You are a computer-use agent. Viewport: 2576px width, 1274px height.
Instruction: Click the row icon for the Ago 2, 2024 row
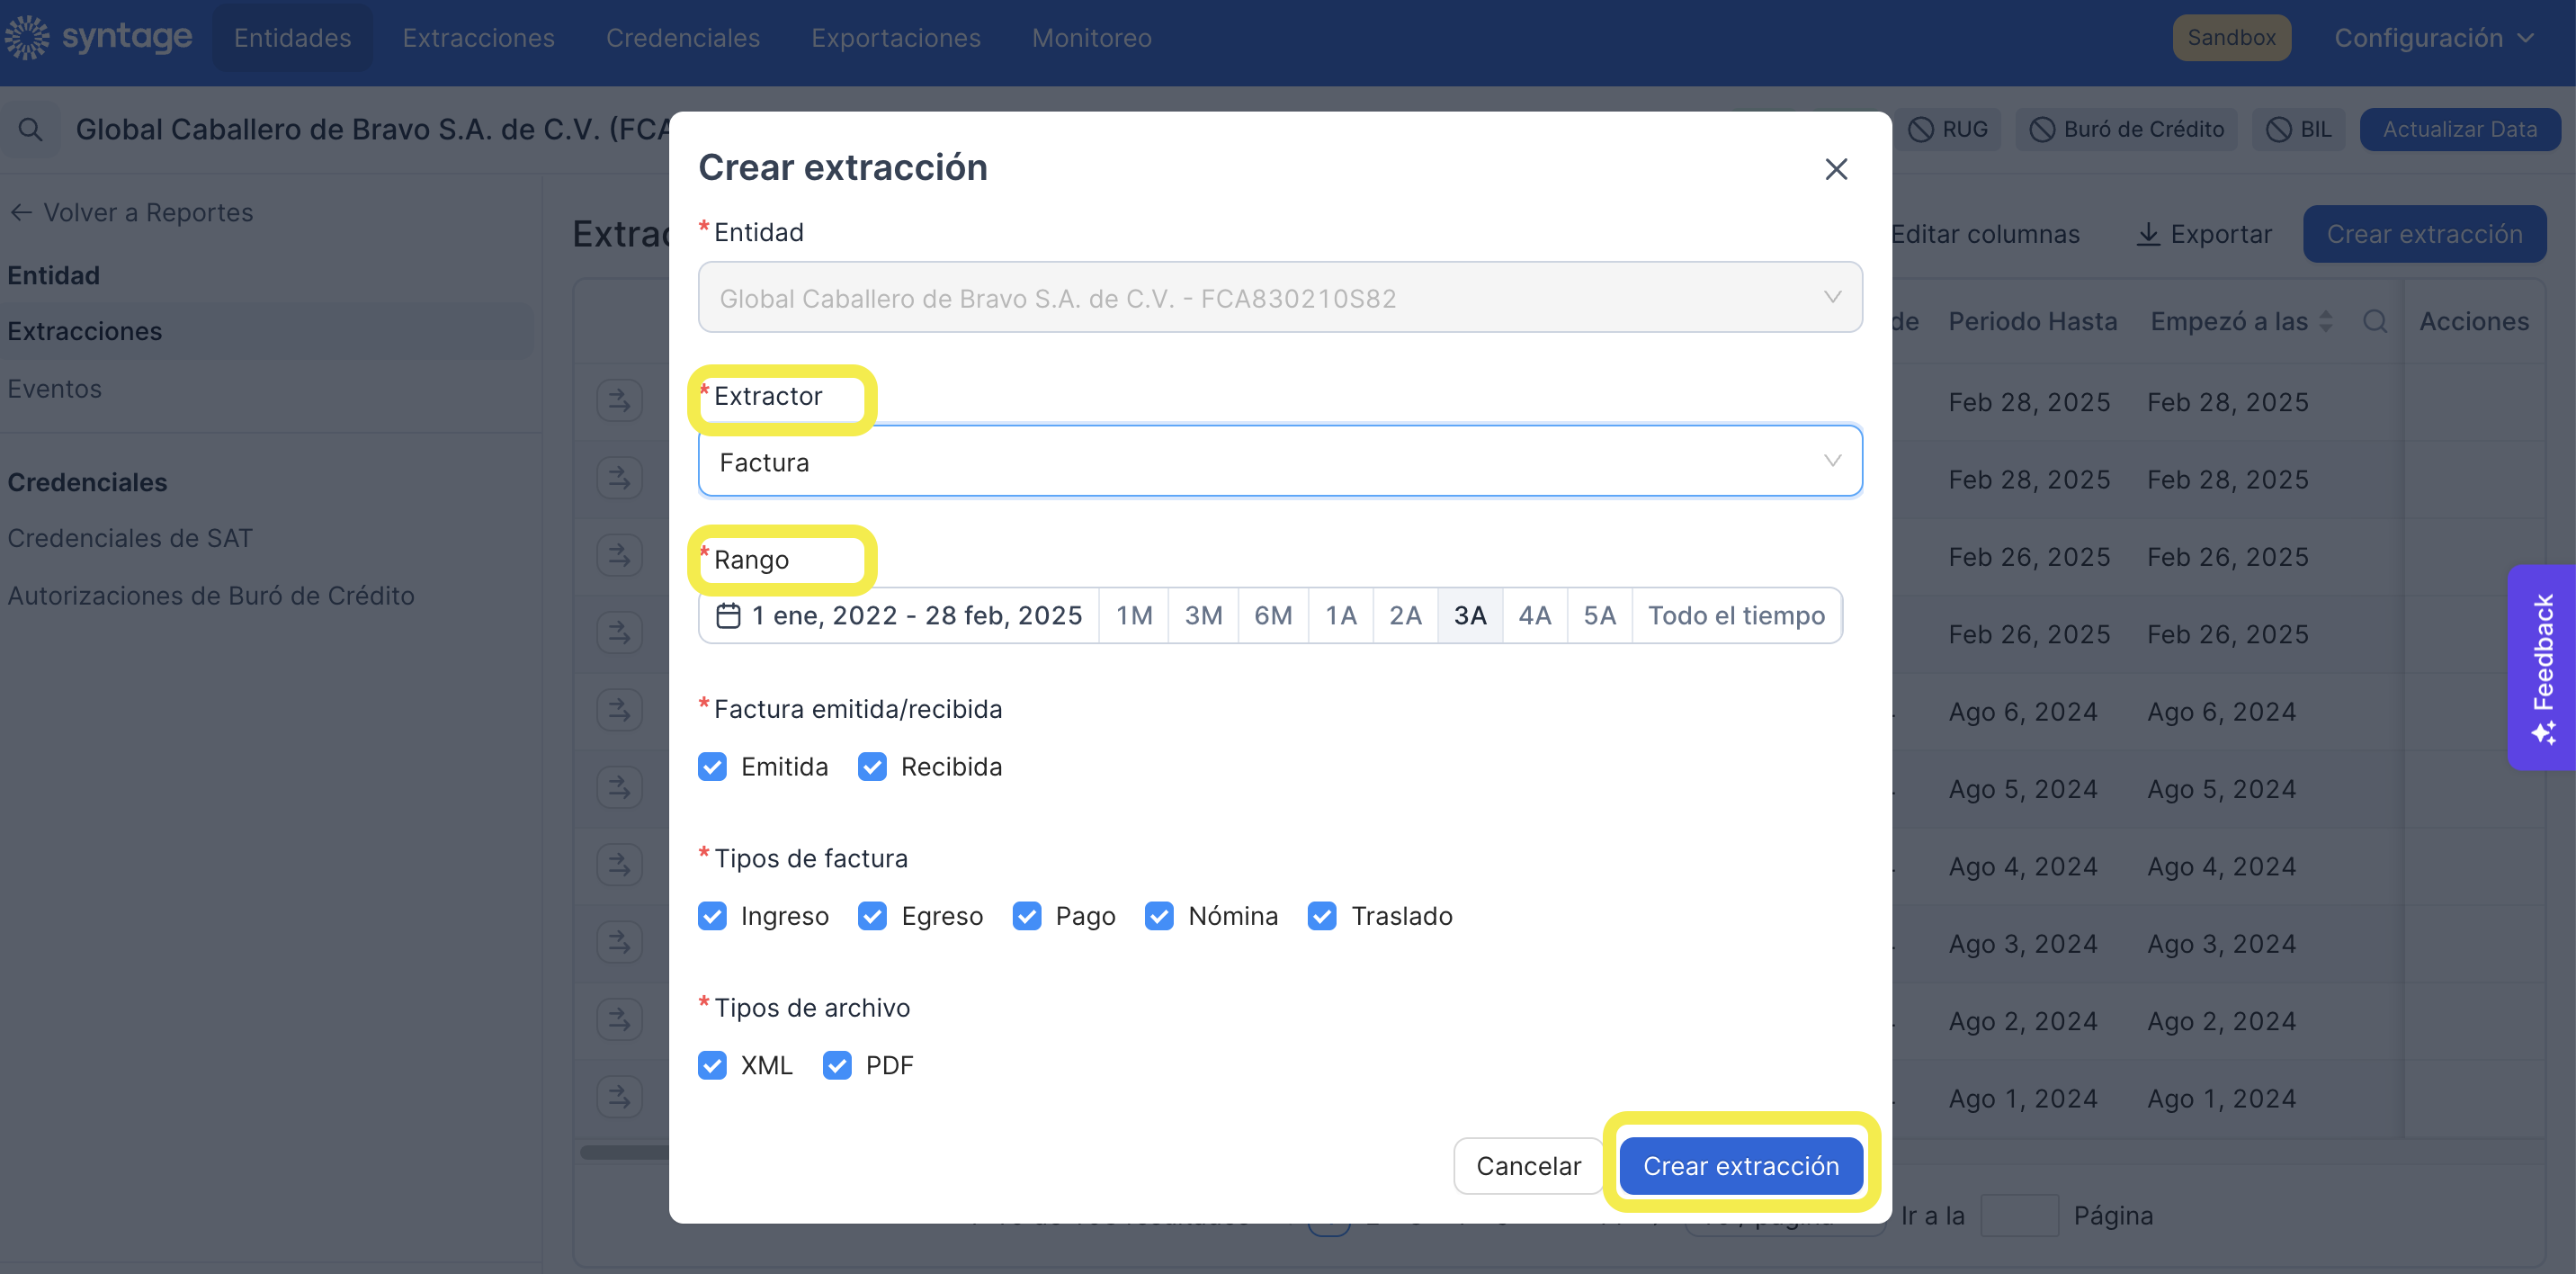(619, 1020)
